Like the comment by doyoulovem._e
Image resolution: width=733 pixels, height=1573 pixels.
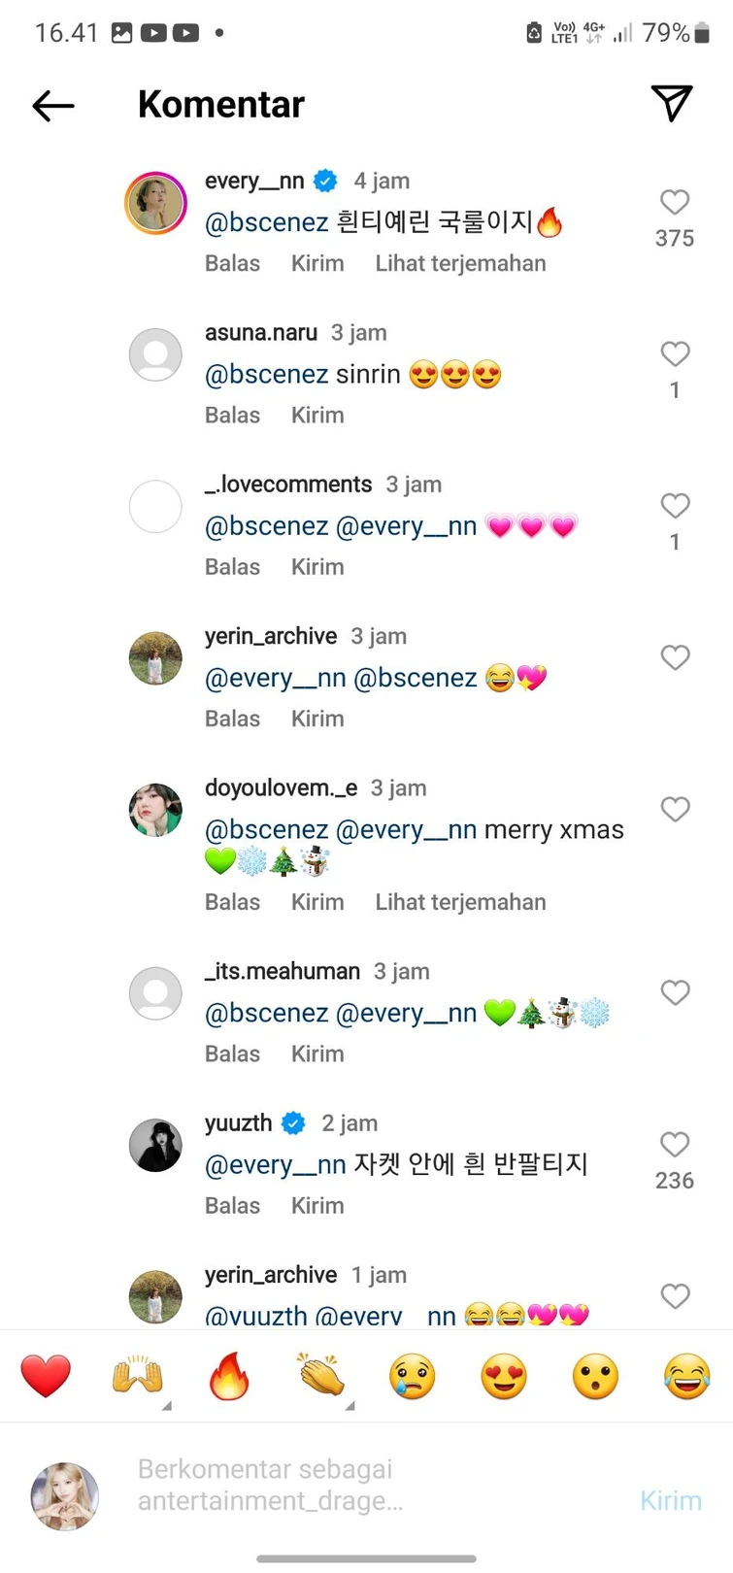pyautogui.click(x=675, y=809)
